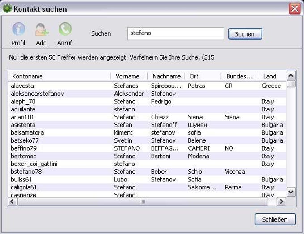Click the vertical scrollbar thumb

[291, 84]
